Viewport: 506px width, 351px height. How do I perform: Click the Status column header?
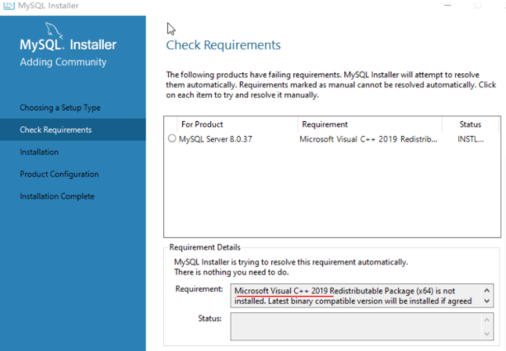pyautogui.click(x=471, y=124)
